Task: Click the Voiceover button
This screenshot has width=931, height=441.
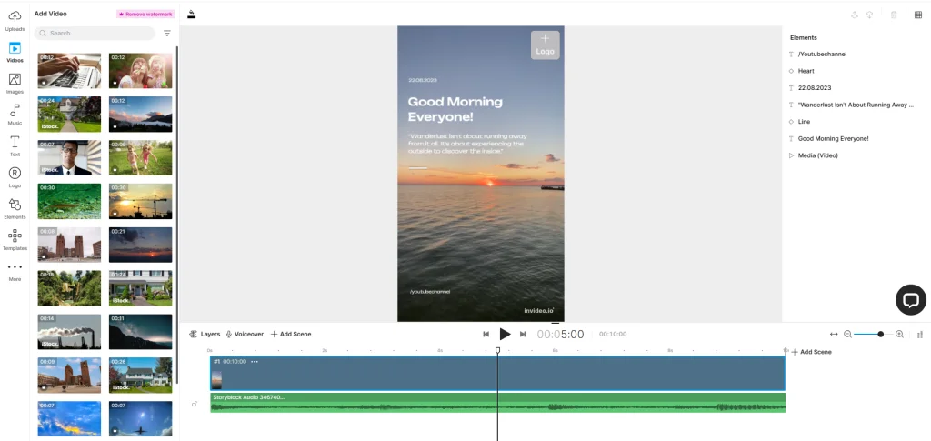Action: click(245, 335)
